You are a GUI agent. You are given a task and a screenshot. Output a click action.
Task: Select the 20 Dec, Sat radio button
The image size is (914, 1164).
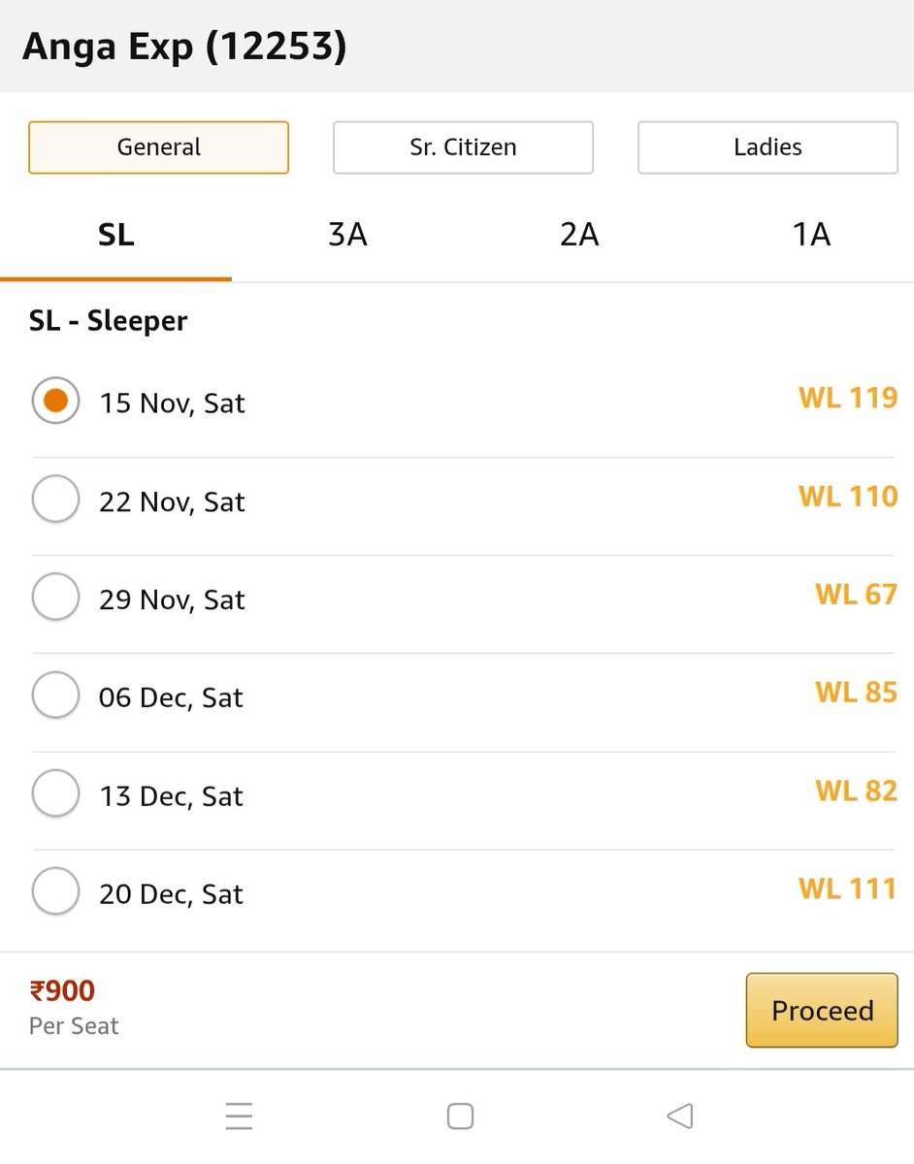[x=55, y=891]
